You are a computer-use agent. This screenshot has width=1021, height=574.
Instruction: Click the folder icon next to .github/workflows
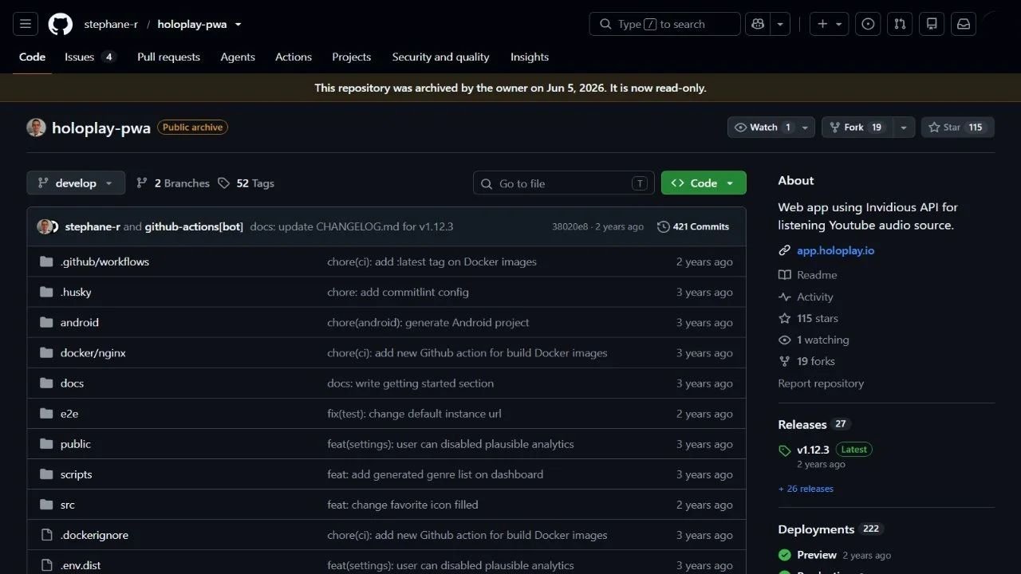[46, 261]
